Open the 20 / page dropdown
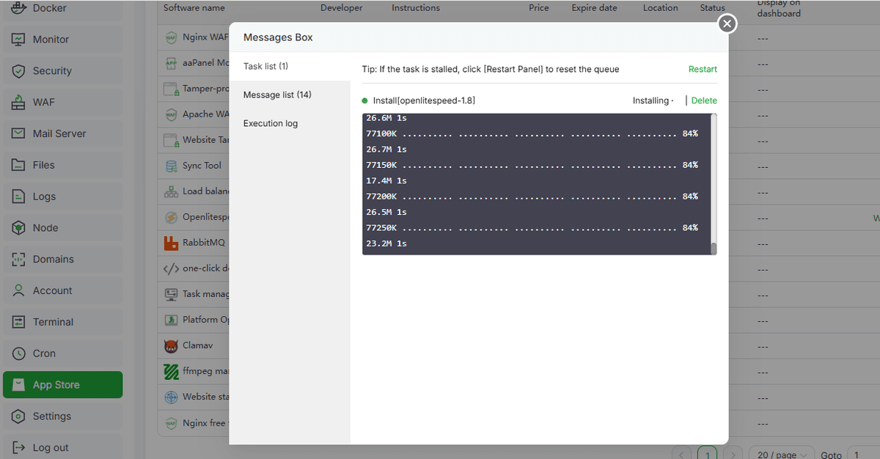 pos(785,455)
